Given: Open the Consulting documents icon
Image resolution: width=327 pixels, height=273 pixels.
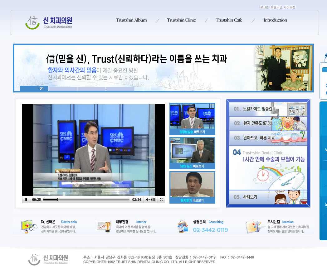Looking at the screenshot, I should point(183,226).
